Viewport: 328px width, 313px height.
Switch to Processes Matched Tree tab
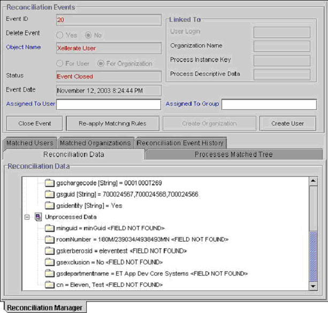pyautogui.click(x=233, y=154)
